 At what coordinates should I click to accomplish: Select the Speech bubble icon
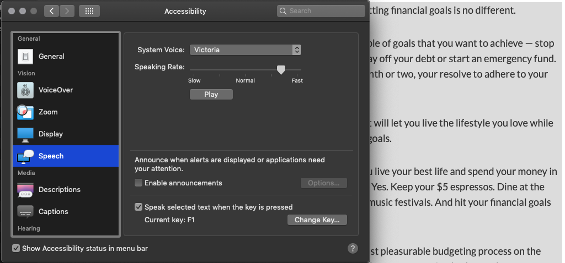tap(25, 156)
